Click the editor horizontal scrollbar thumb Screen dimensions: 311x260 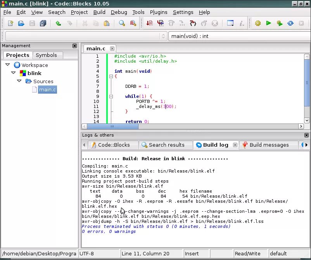(112, 126)
